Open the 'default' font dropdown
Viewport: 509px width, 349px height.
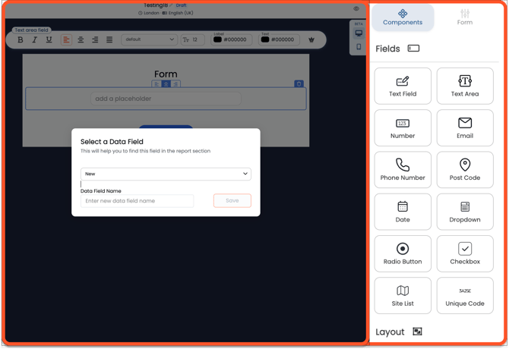(x=149, y=39)
